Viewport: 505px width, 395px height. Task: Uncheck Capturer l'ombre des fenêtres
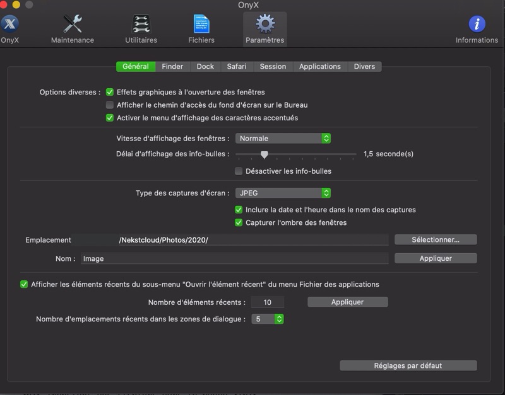pyautogui.click(x=239, y=222)
